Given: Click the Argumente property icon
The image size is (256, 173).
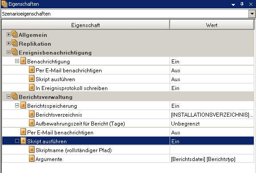Looking at the screenshot, I should [32, 158].
